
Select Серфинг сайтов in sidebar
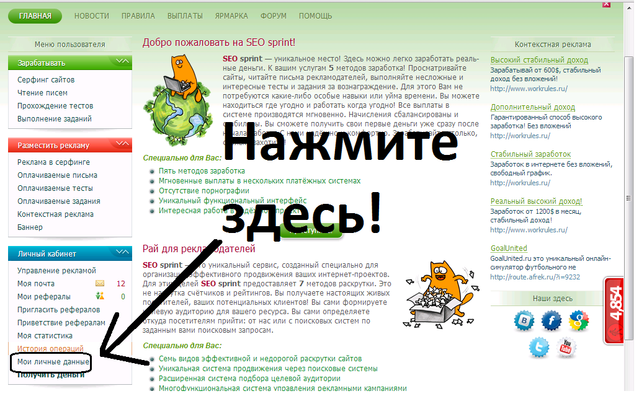pos(46,80)
